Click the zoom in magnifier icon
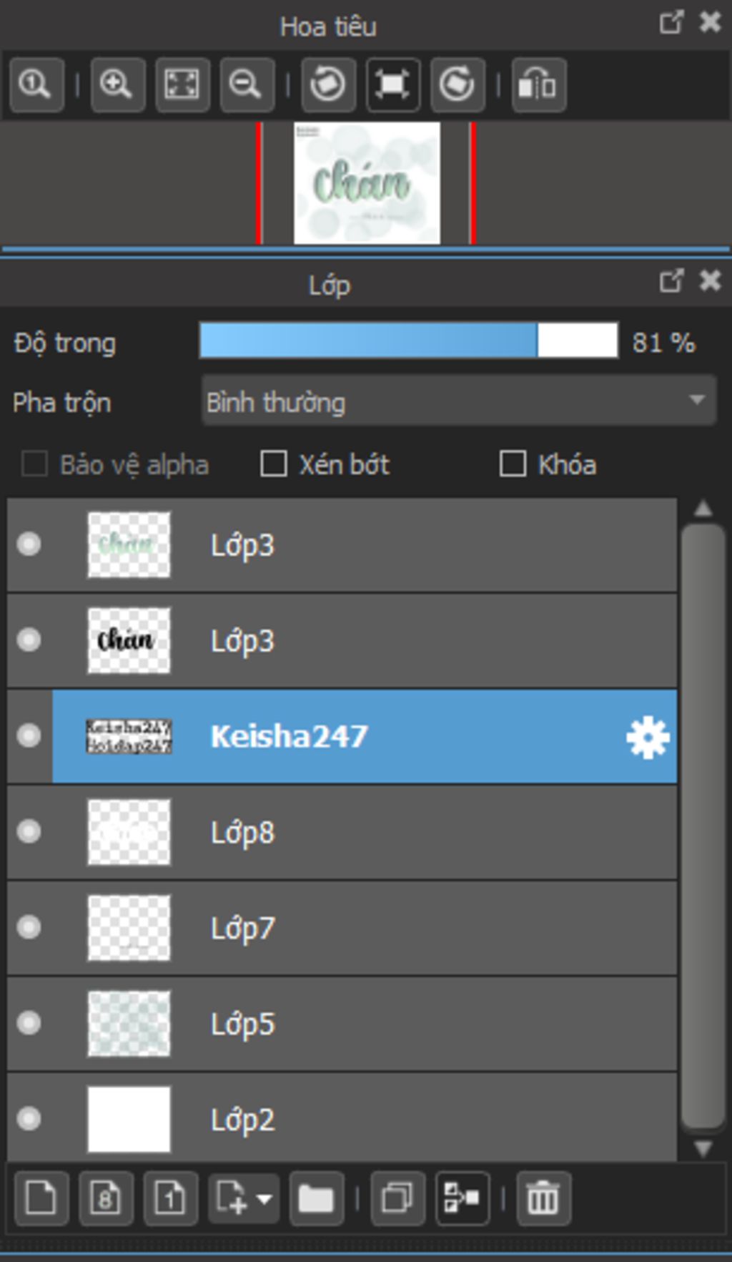 [118, 85]
